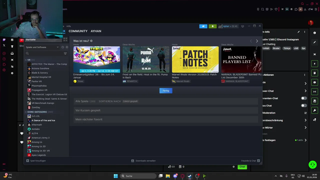Open the 'Was ist neu?' settings gear
This screenshot has height=180, width=320.
click(x=91, y=41)
